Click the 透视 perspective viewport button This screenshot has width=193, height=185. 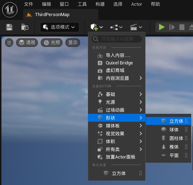27,43
